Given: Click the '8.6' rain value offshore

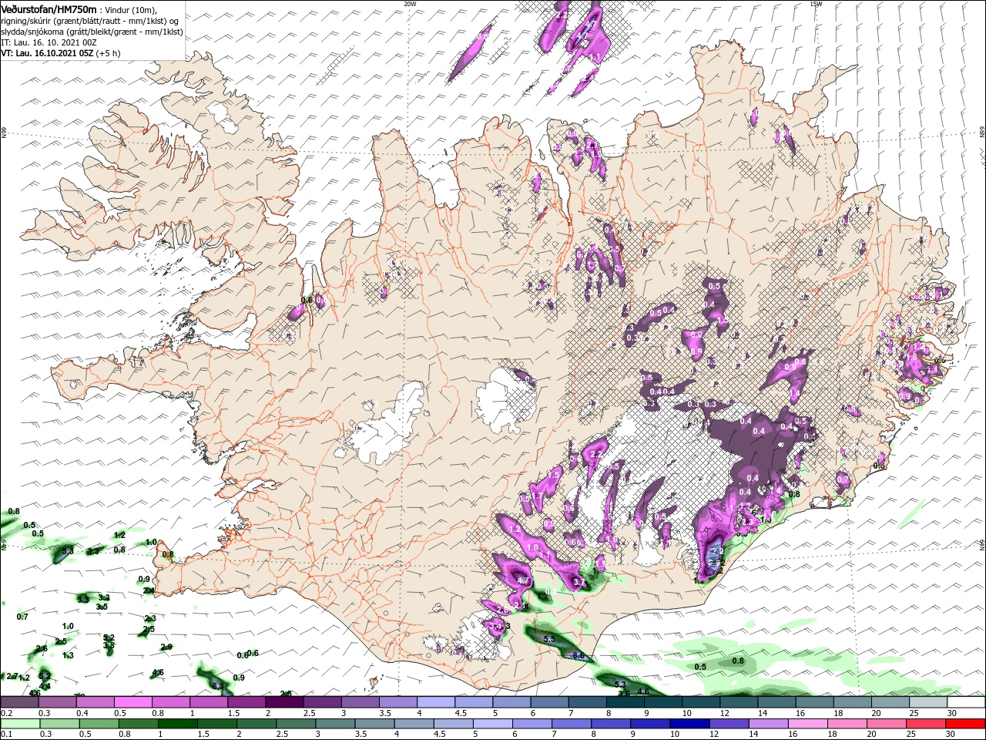Looking at the screenshot, I should [x=579, y=655].
